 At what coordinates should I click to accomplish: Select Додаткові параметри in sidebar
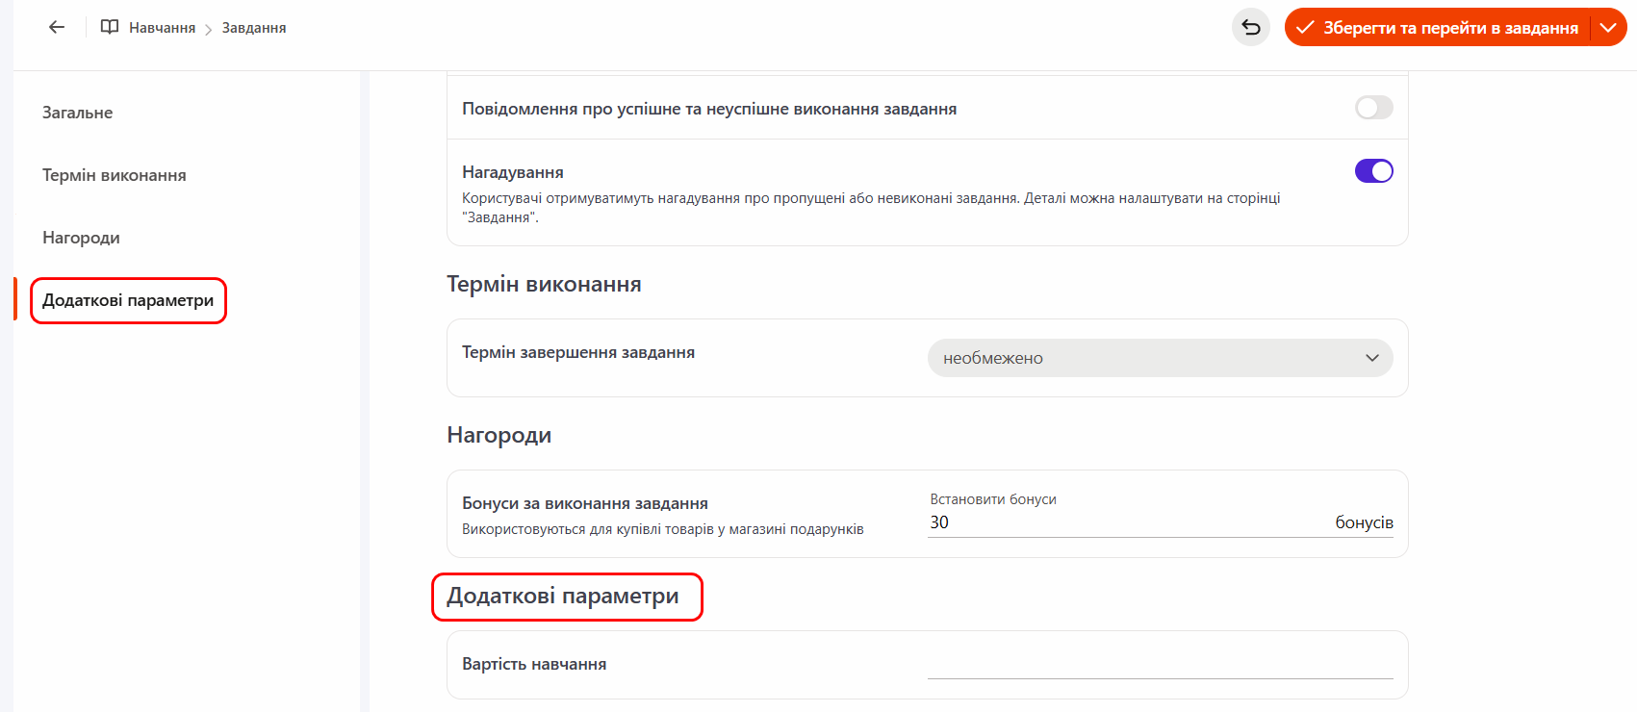pyautogui.click(x=128, y=300)
